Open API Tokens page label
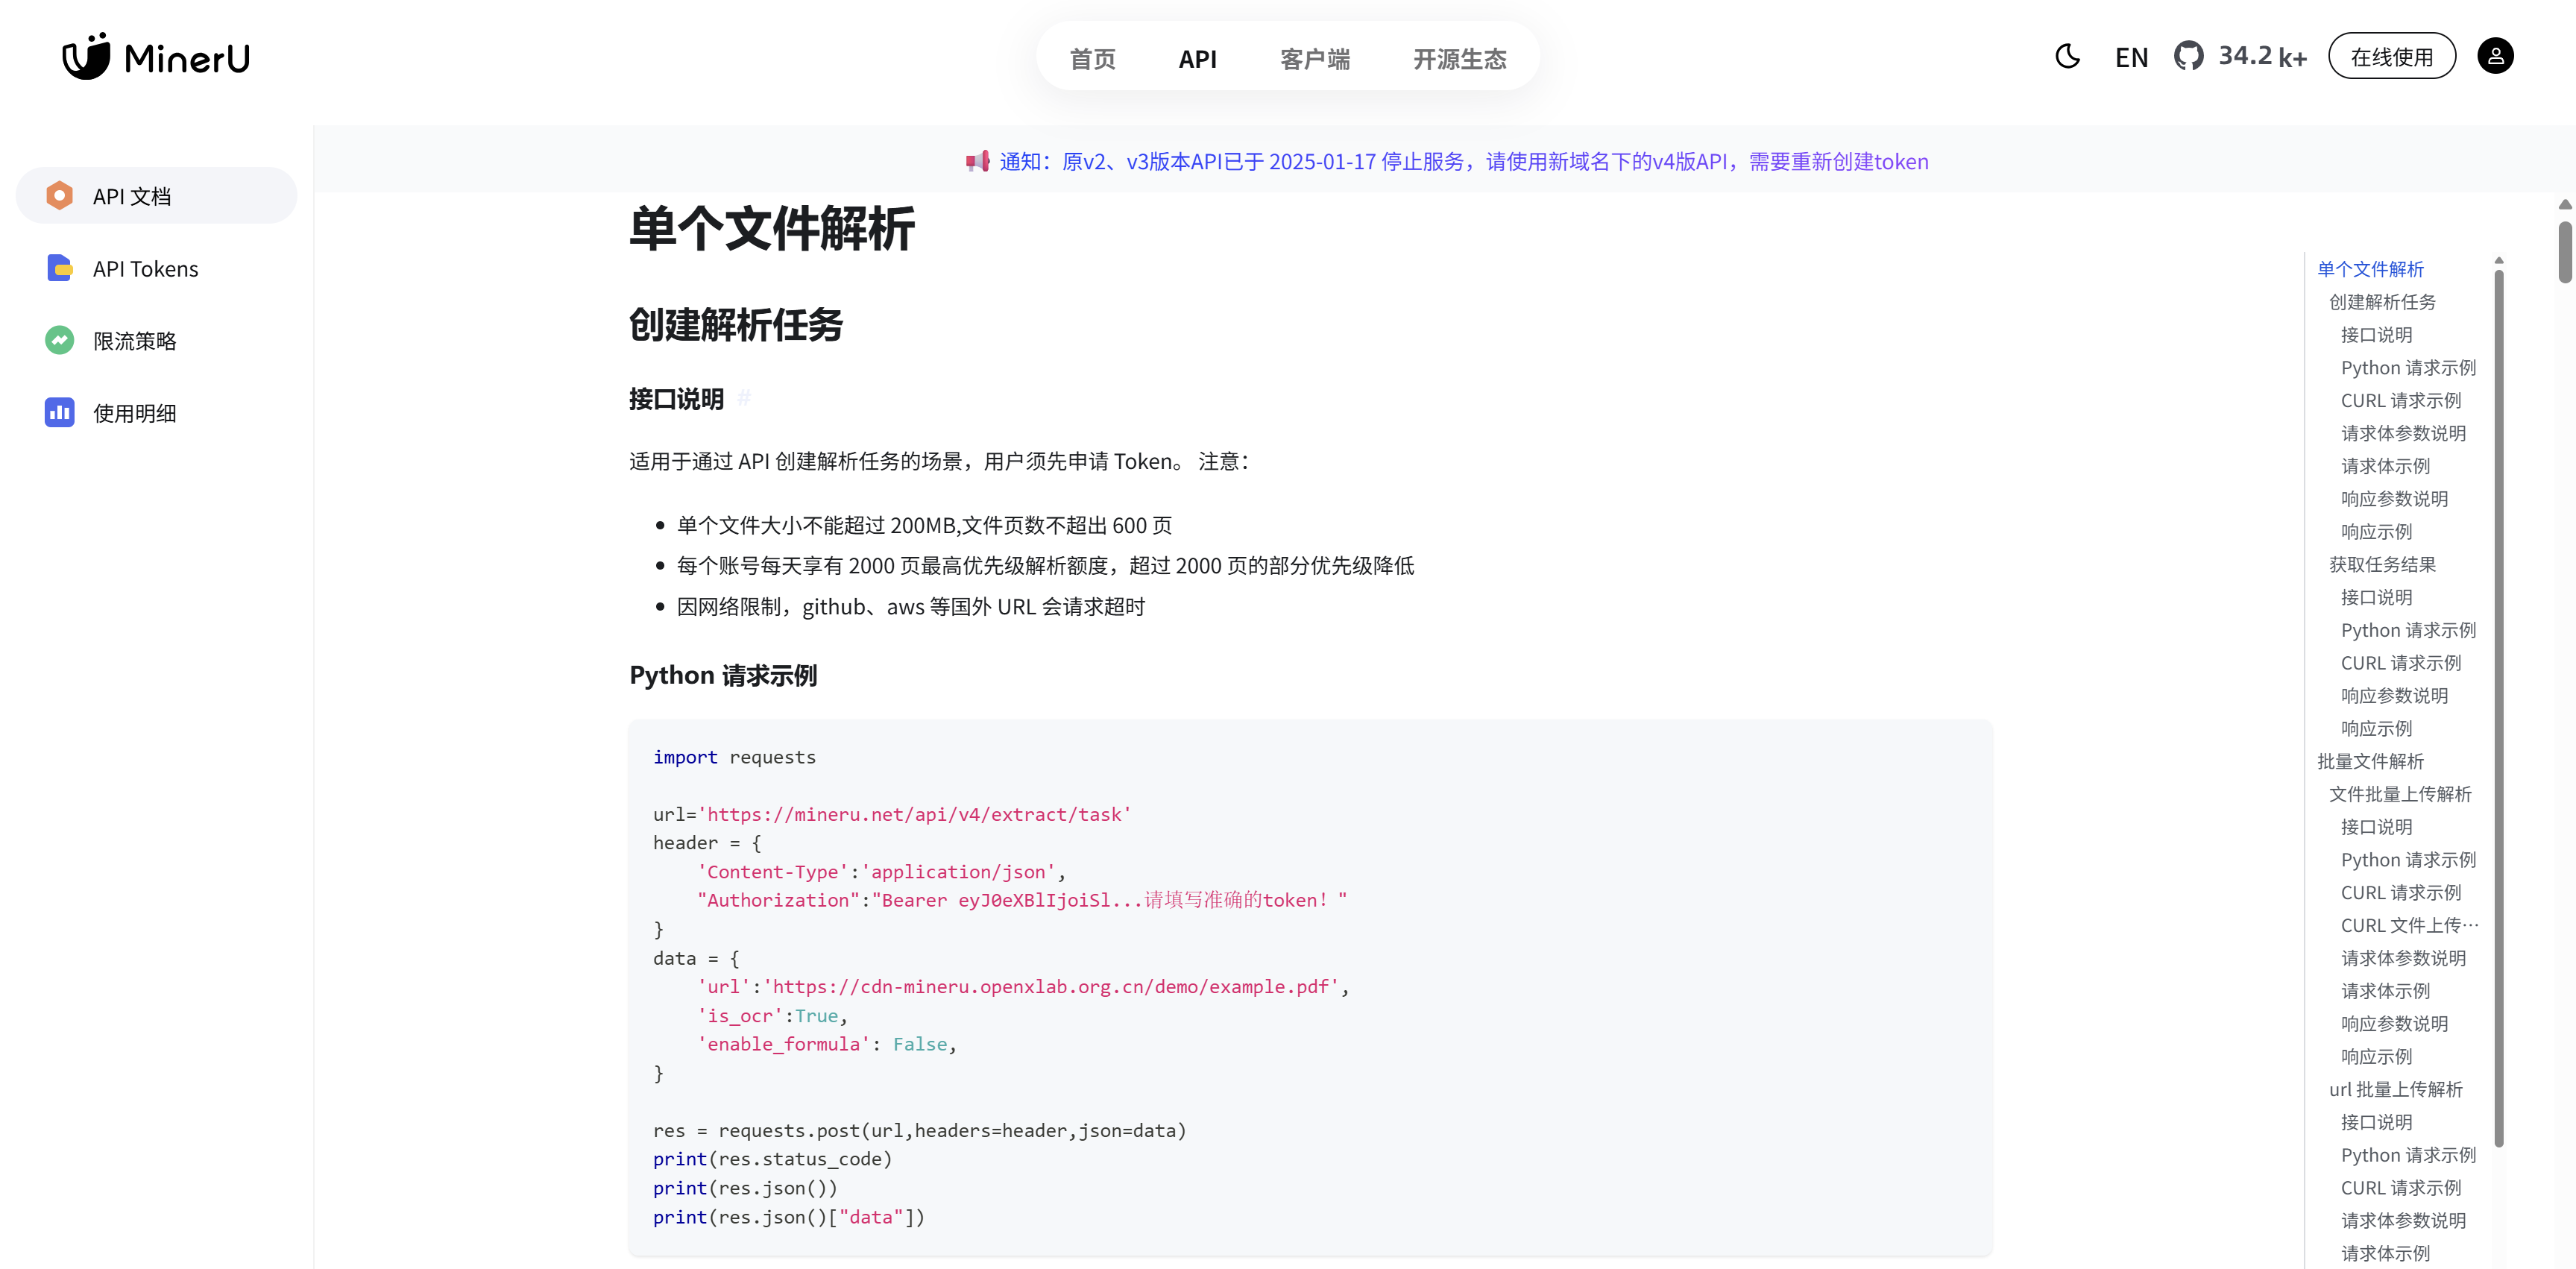Viewport: 2576px width, 1269px height. (x=146, y=269)
